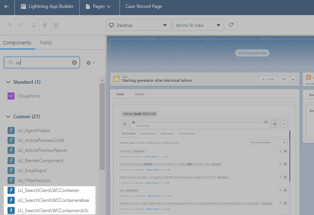Select the Details tab on the canvas

point(140,94)
